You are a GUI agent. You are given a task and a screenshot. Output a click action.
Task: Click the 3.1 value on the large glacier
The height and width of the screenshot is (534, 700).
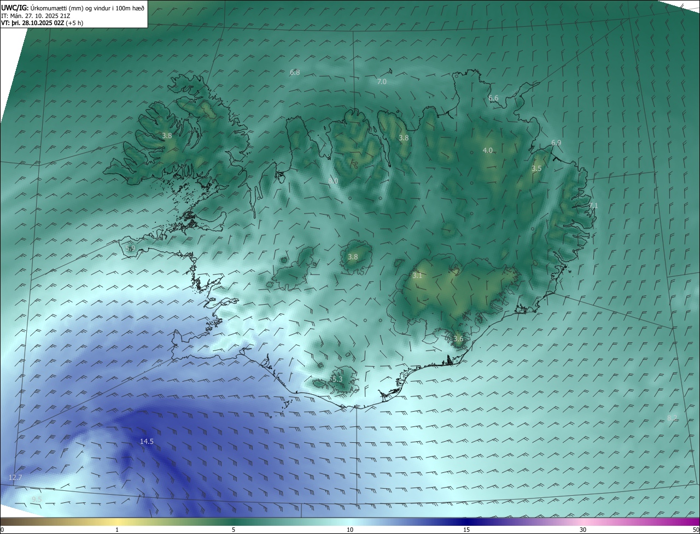click(x=417, y=276)
